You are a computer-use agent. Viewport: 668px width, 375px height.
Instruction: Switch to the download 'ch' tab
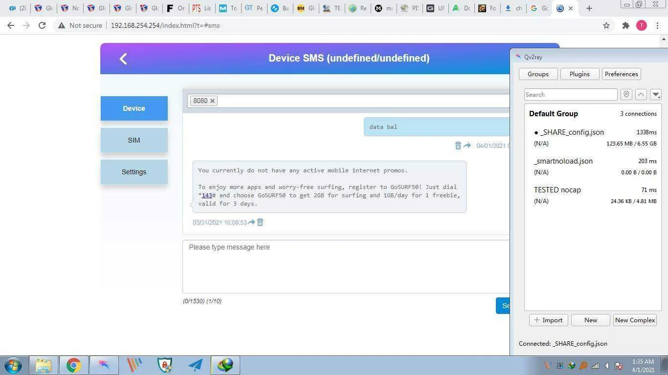[x=513, y=8]
